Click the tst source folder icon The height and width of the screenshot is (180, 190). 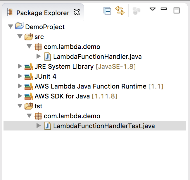click(29, 106)
